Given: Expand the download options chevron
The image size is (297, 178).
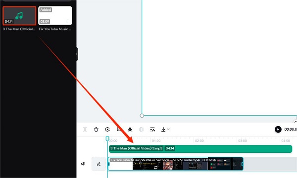Looking at the screenshot, I should 168,130.
